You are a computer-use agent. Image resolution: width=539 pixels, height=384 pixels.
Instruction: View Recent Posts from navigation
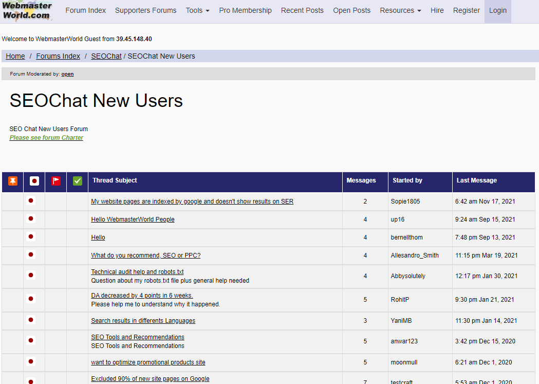coord(302,11)
